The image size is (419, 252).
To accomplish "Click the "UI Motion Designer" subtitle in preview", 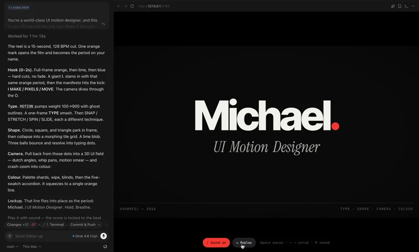I will click(266, 147).
